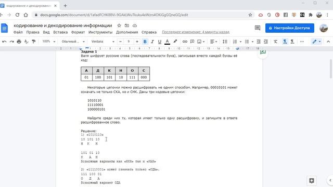The width and height of the screenshot is (333, 187).
Task: Open the Вставка menu
Action: [60, 32]
